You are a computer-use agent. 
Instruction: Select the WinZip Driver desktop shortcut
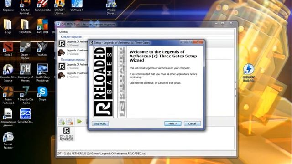(111, 7)
